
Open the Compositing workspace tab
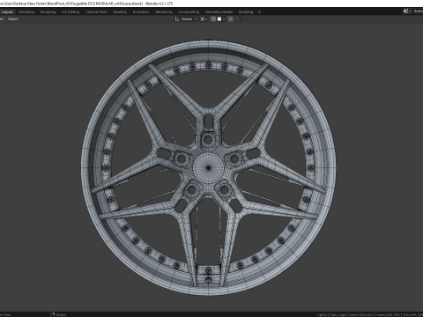pos(189,12)
